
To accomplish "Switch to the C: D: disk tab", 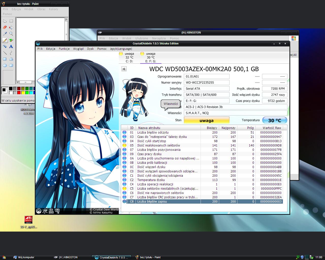I will point(129,57).
